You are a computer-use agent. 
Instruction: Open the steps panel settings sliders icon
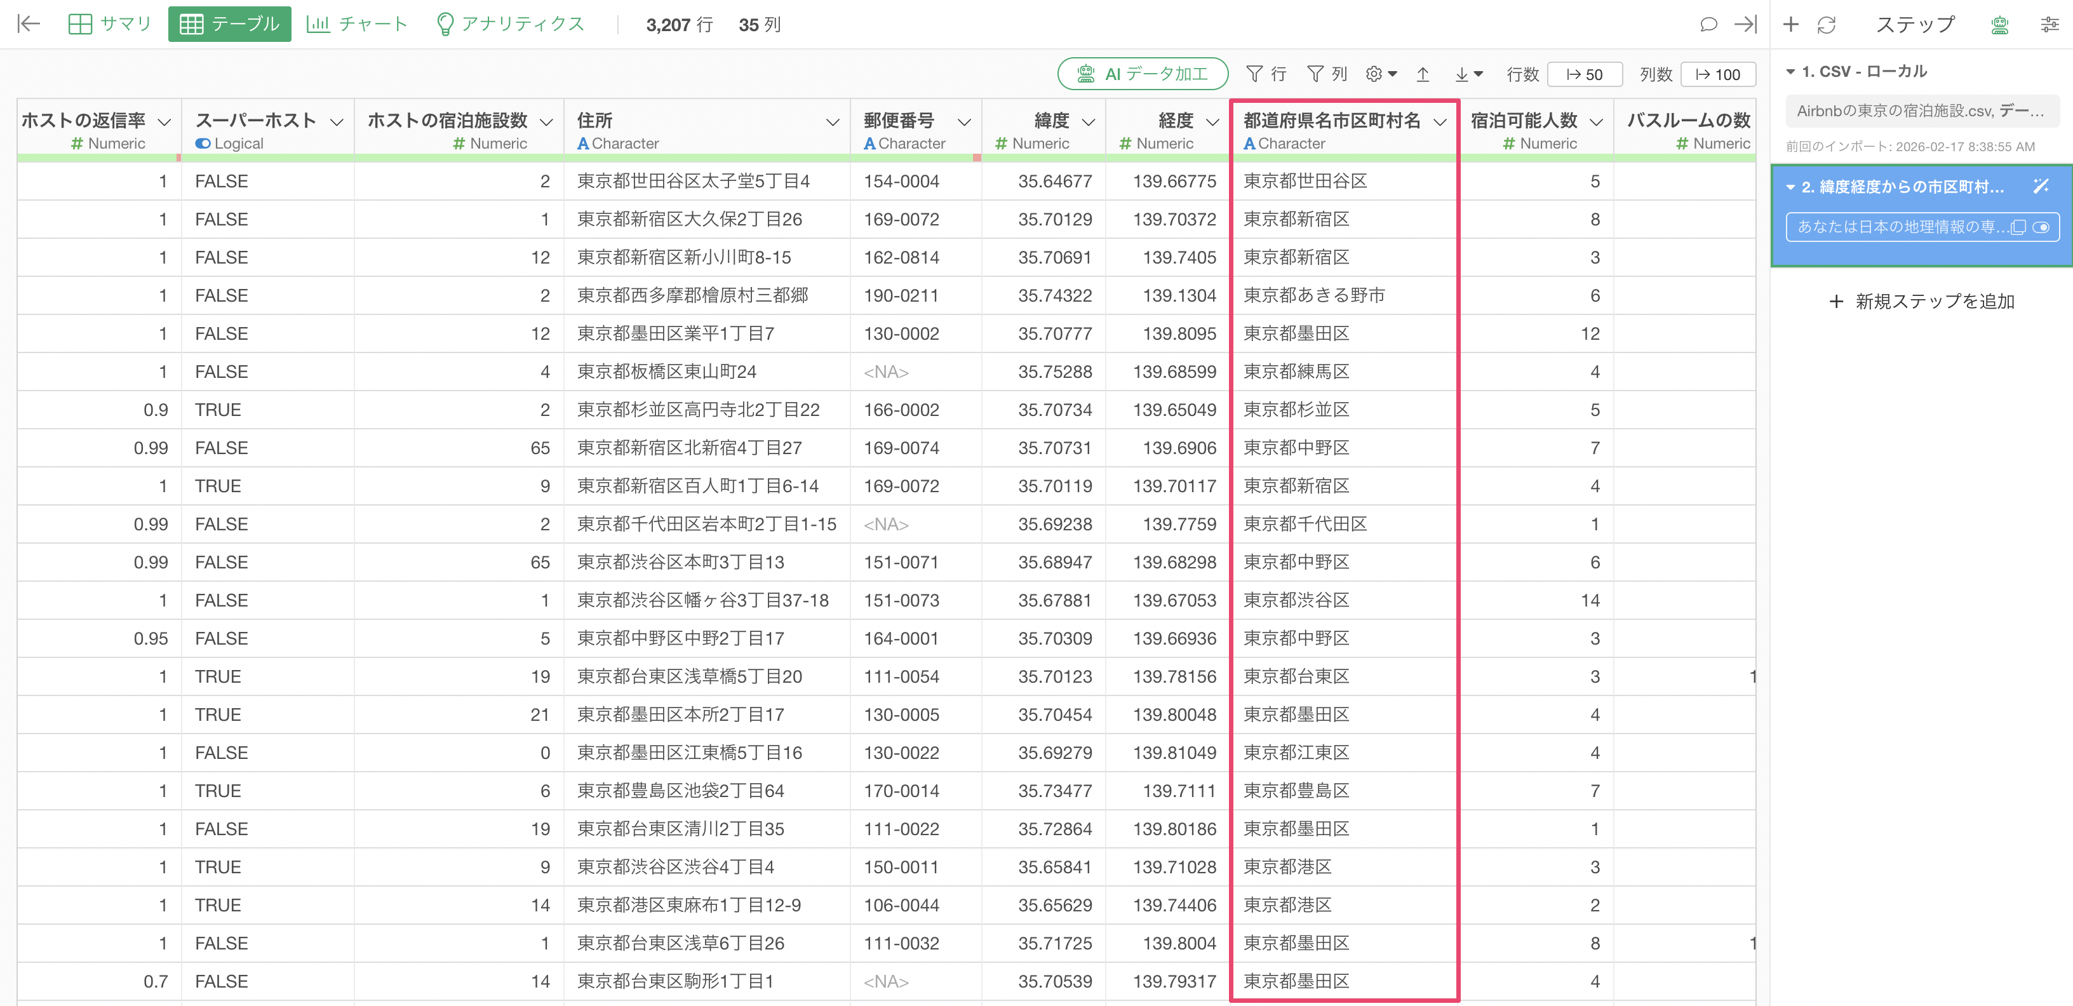(x=2049, y=25)
